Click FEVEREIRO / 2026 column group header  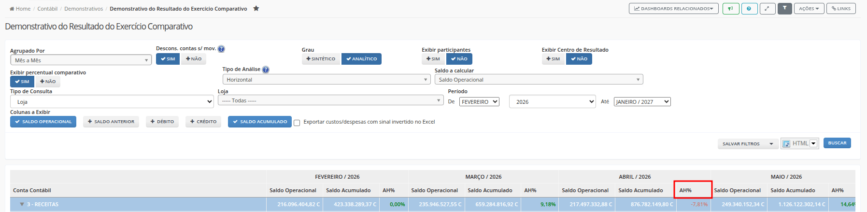click(x=337, y=177)
